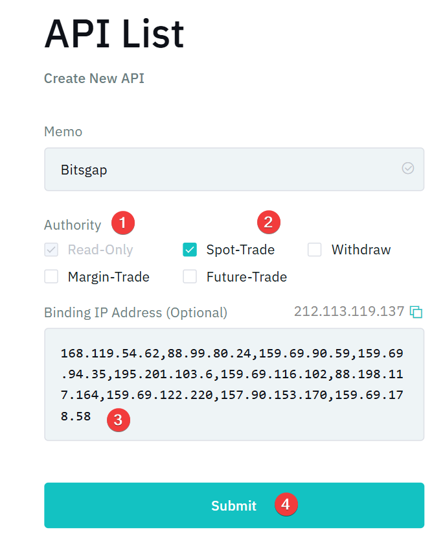
Task: Enable the Future-Trade checkbox
Action: (190, 277)
